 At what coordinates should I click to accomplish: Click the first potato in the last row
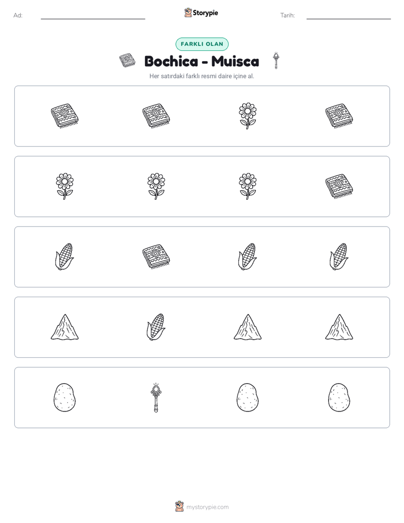click(x=65, y=397)
